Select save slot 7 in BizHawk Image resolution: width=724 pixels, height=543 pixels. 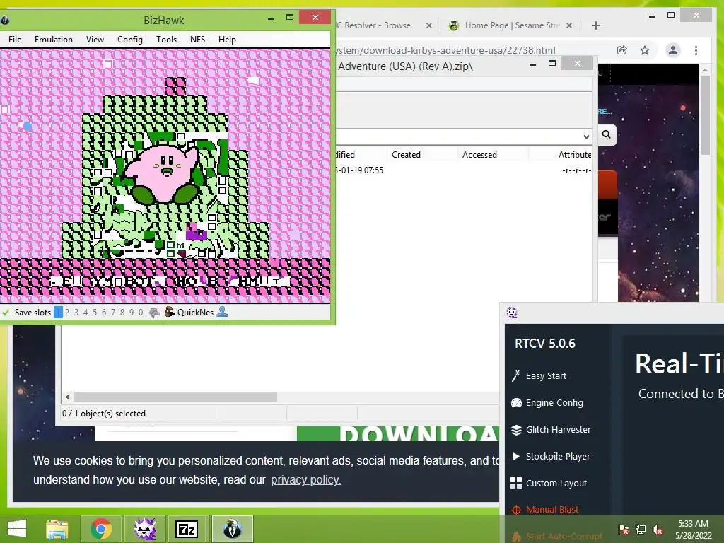click(x=113, y=312)
